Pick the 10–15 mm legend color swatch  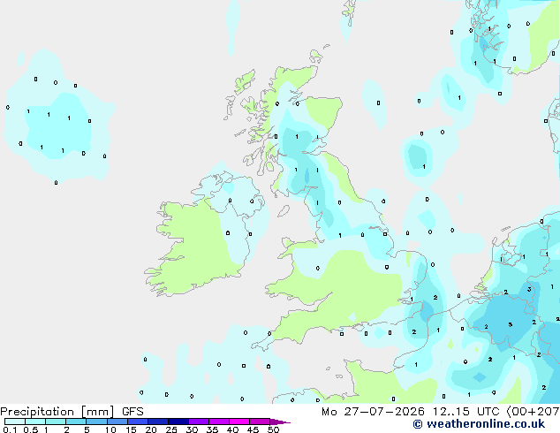click(117, 422)
